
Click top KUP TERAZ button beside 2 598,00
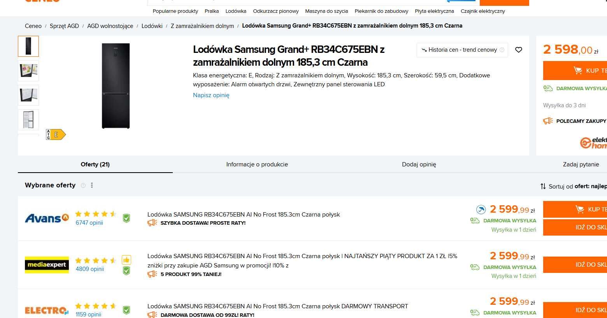click(x=575, y=70)
